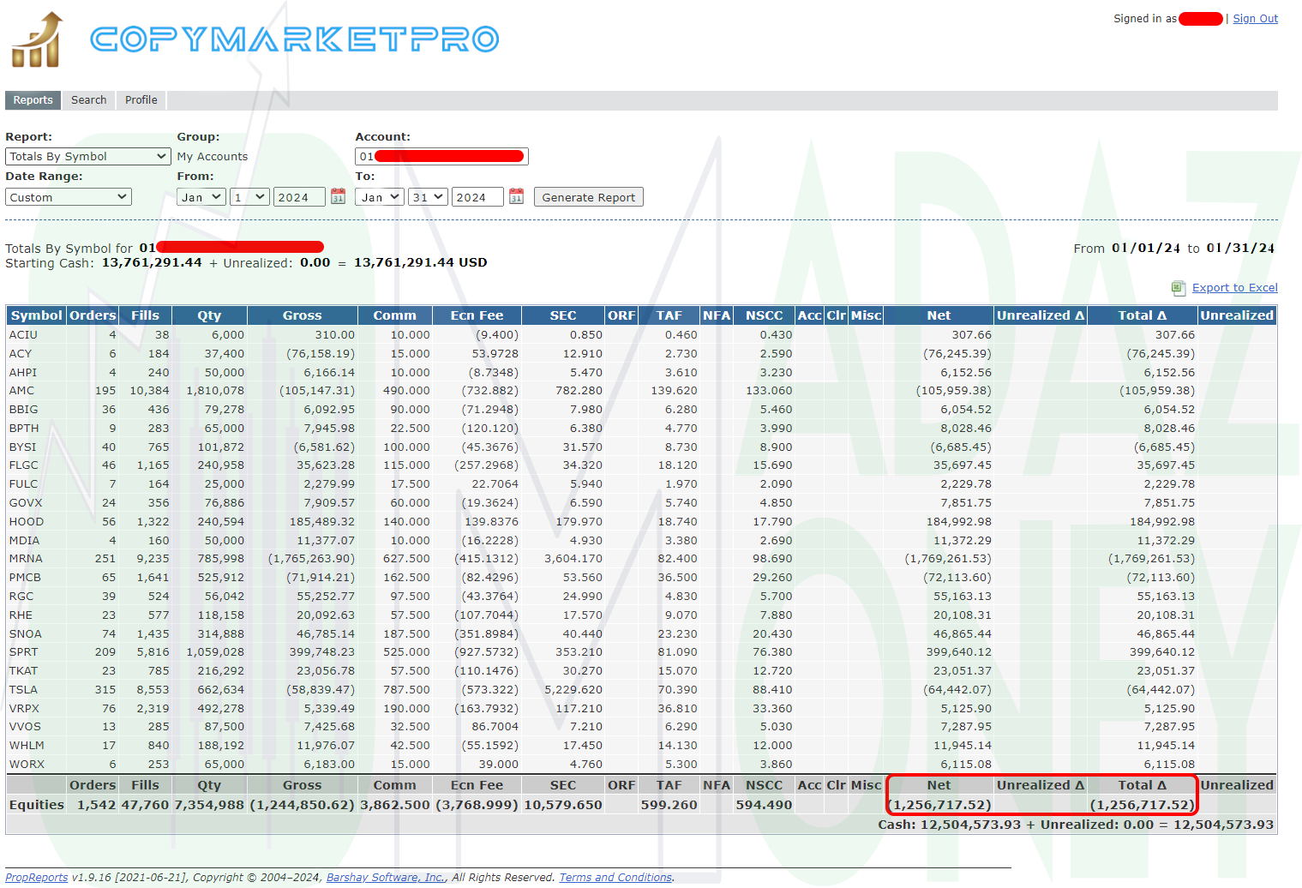Image resolution: width=1302 pixels, height=888 pixels.
Task: Expand the Report type dropdown
Action: tap(88, 156)
